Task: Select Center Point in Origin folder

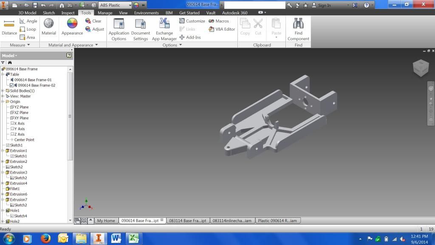Action: click(22, 140)
